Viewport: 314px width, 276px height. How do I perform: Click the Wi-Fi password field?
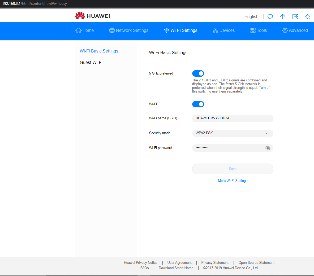[233, 148]
